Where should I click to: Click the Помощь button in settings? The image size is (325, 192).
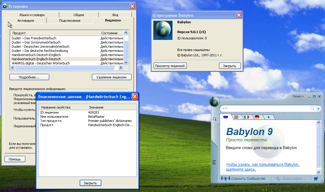pos(15,159)
